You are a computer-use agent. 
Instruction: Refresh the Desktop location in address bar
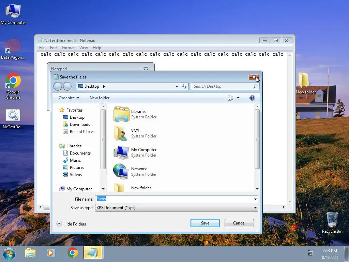(x=184, y=86)
